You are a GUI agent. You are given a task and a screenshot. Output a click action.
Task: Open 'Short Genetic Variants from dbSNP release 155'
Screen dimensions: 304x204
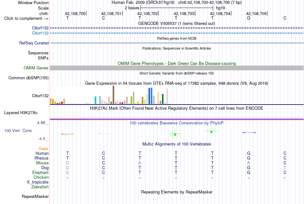point(177,73)
